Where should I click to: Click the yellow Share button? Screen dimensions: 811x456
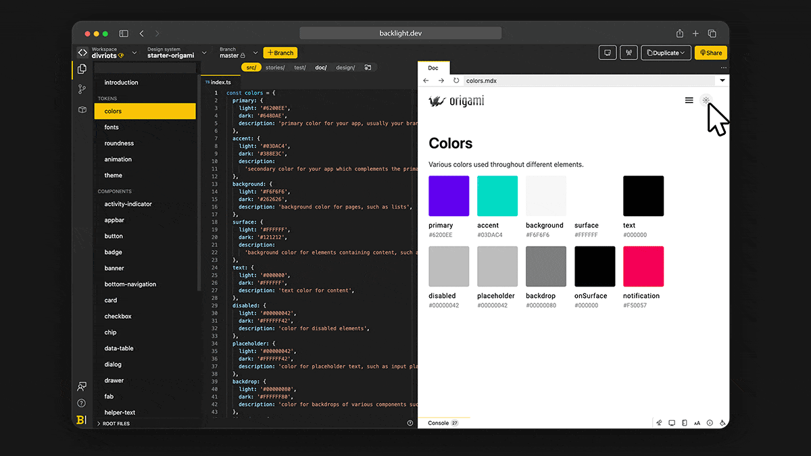(710, 53)
